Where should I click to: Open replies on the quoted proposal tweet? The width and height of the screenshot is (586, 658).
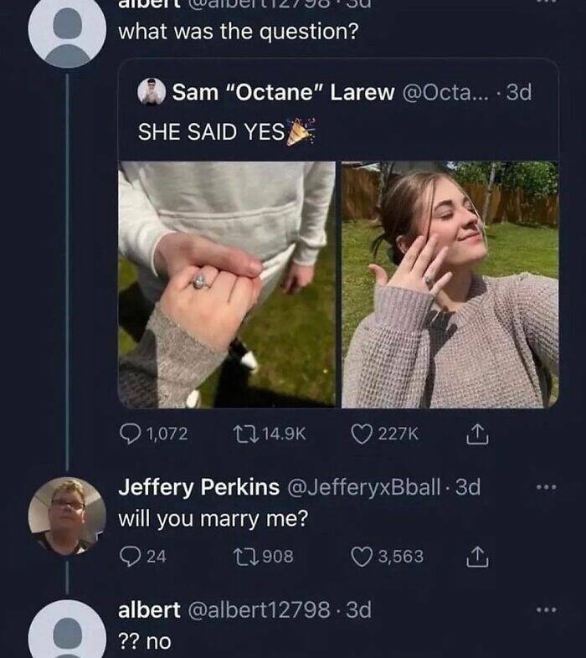(133, 433)
